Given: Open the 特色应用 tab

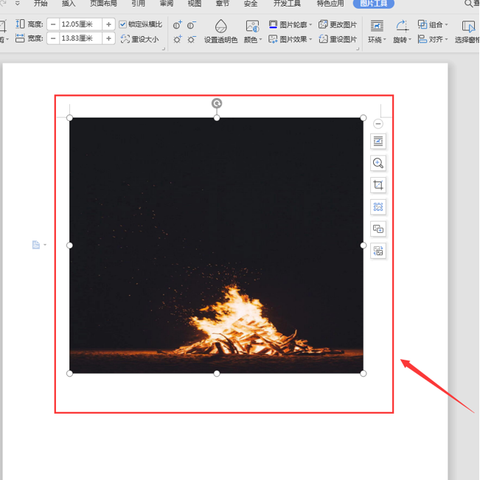Looking at the screenshot, I should pyautogui.click(x=330, y=4).
